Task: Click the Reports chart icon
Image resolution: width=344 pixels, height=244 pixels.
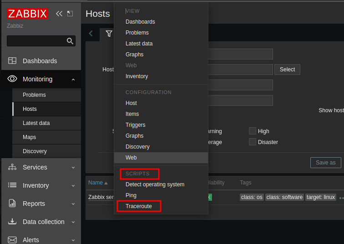Action: tap(12, 204)
